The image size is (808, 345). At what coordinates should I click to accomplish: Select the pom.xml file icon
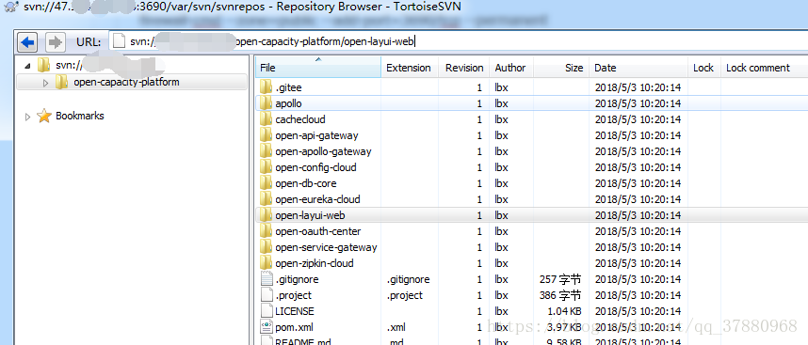[266, 327]
